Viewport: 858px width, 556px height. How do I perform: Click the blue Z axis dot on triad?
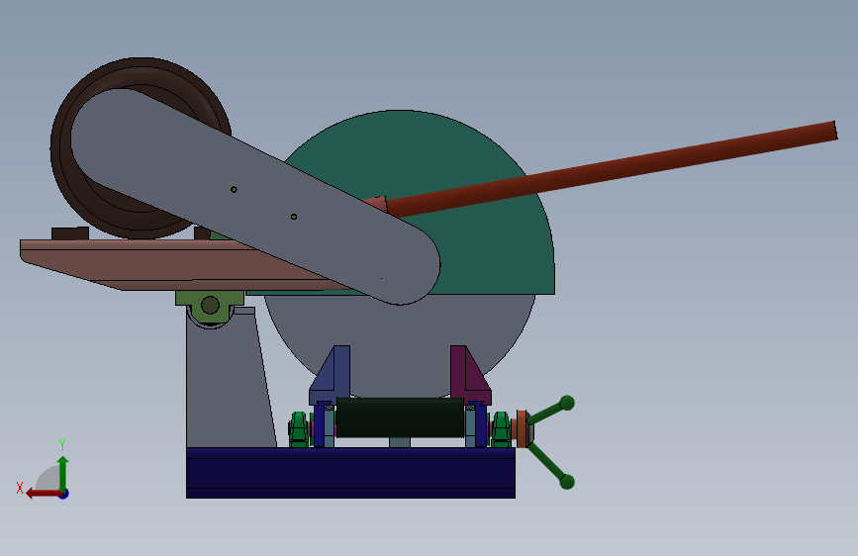[64, 494]
